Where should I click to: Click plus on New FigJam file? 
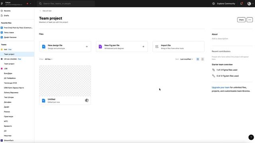pos(143,46)
